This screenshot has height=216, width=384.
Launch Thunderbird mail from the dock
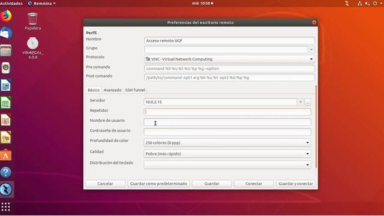[x=6, y=33]
